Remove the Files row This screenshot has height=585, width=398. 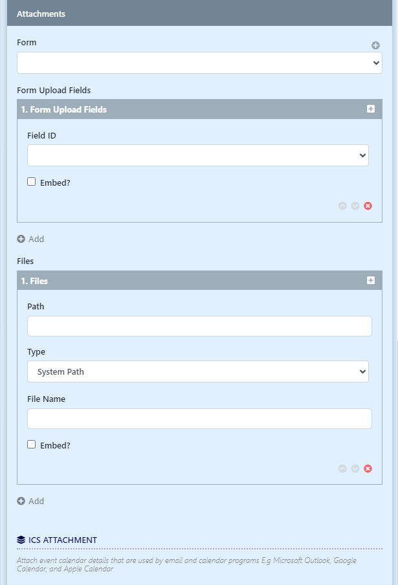368,469
